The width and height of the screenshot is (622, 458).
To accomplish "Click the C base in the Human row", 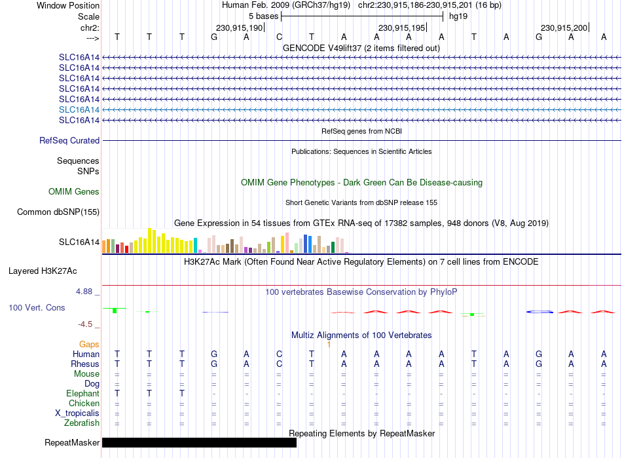I will [x=280, y=354].
